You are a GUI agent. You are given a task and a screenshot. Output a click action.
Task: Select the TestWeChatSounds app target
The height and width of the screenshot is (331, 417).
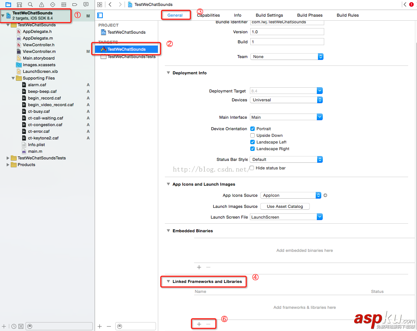(x=126, y=49)
